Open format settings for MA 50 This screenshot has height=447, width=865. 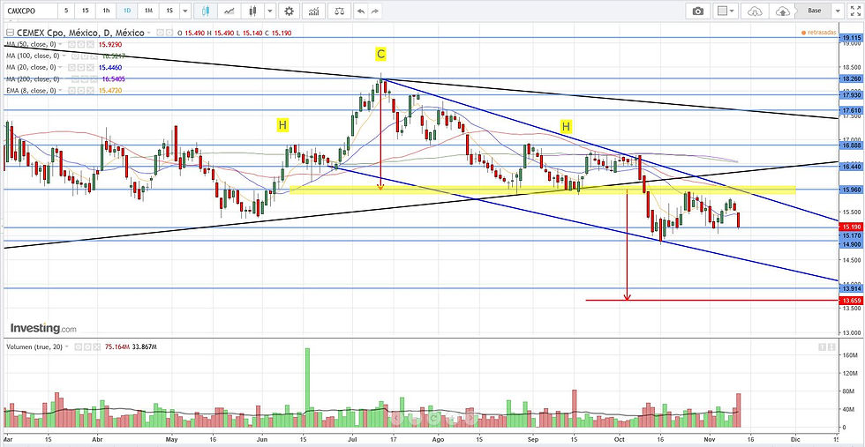click(81, 45)
